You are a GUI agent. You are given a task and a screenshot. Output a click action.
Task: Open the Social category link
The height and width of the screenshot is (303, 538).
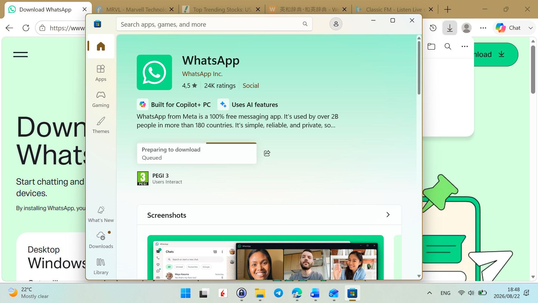coord(251,86)
